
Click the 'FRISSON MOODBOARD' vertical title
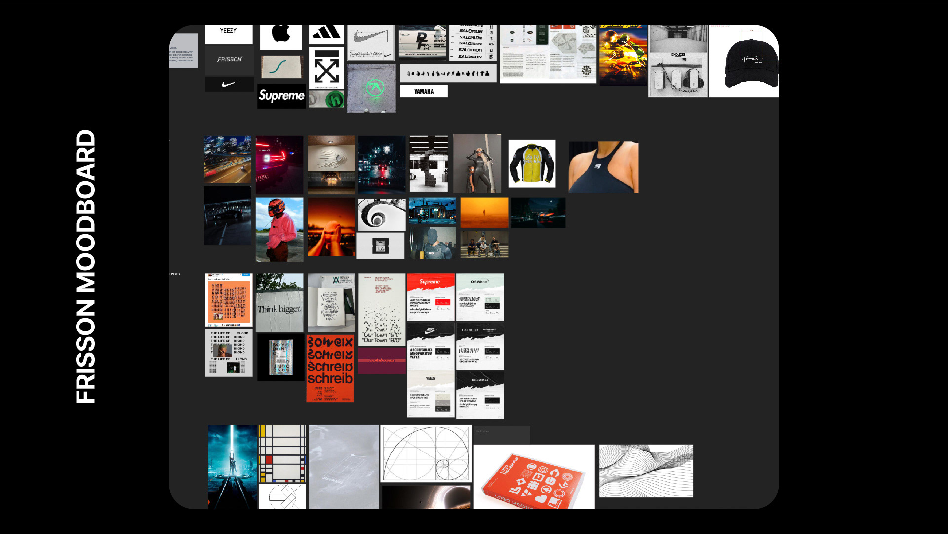(85, 267)
